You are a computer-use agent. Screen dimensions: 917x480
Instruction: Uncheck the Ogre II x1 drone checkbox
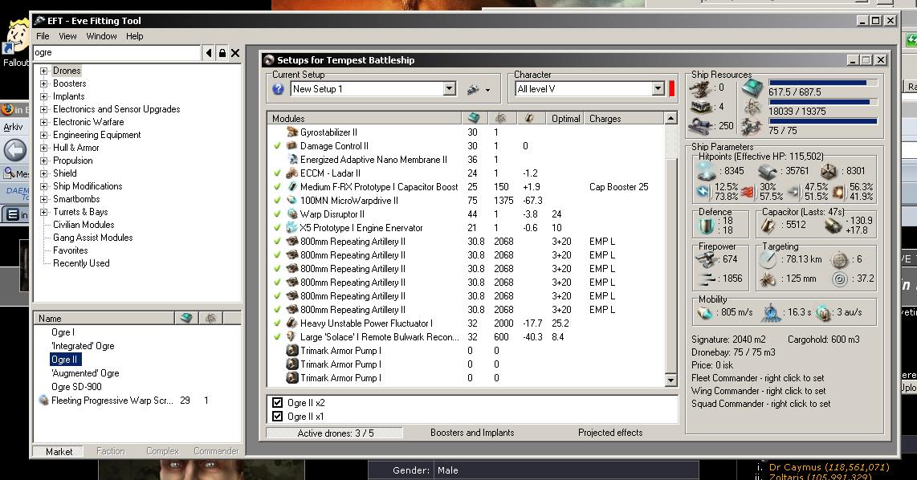pyautogui.click(x=278, y=417)
